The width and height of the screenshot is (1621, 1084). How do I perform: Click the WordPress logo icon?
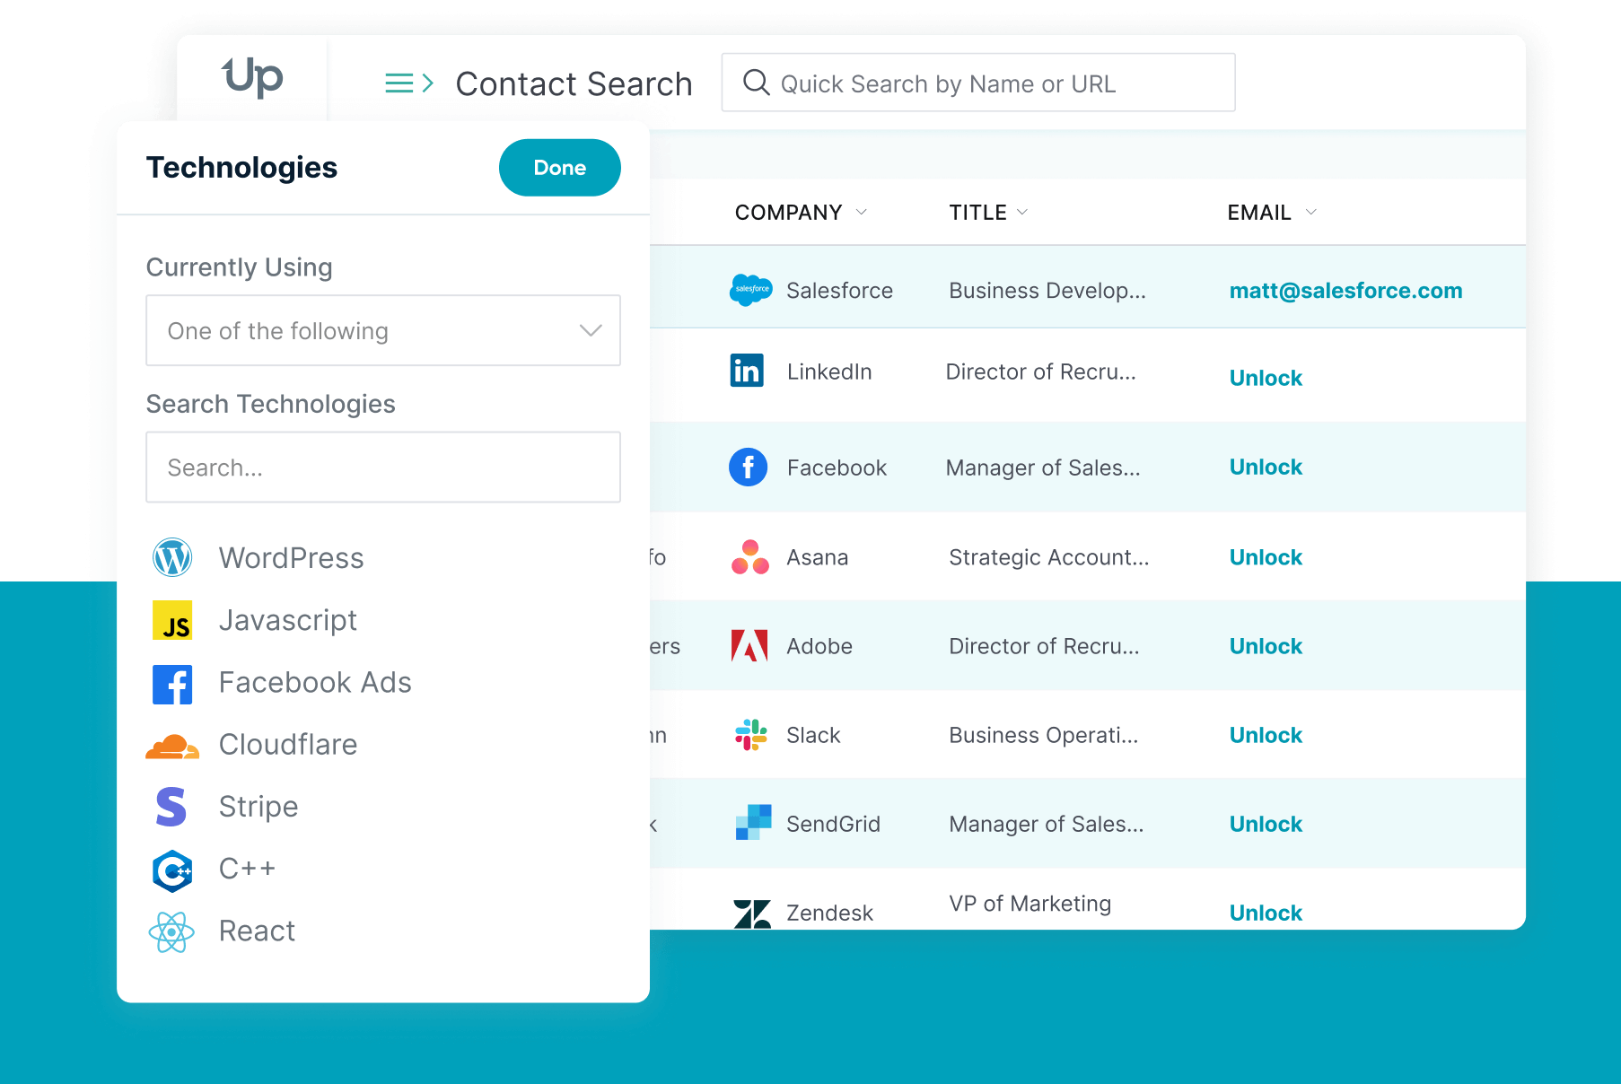pyautogui.click(x=172, y=558)
